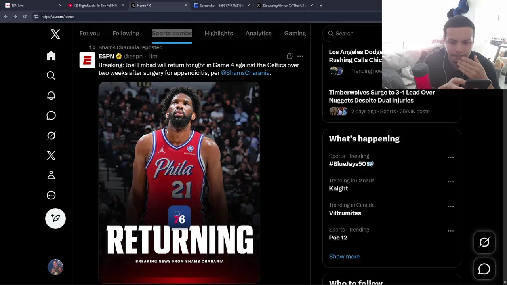This screenshot has width=507, height=285.
Task: Click floating messages button at bottom right
Action: (x=484, y=269)
